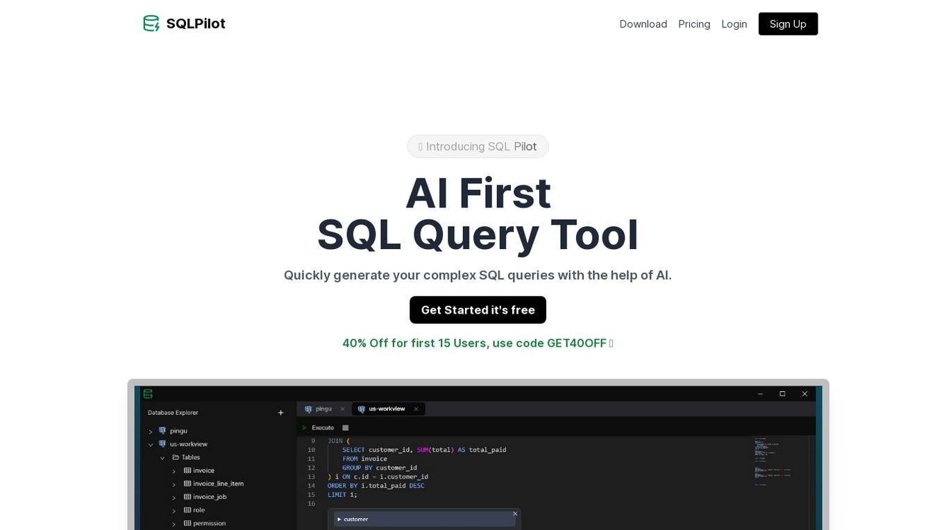Click Get Started it's free button
Viewport: 944px width, 530px height.
pos(478,310)
